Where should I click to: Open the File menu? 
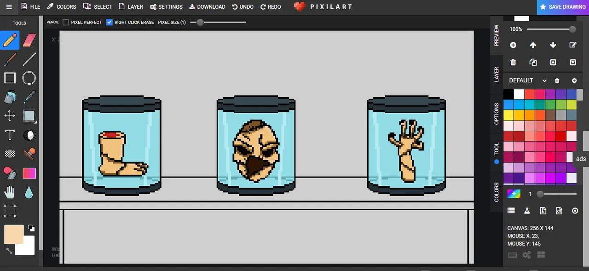pyautogui.click(x=30, y=6)
